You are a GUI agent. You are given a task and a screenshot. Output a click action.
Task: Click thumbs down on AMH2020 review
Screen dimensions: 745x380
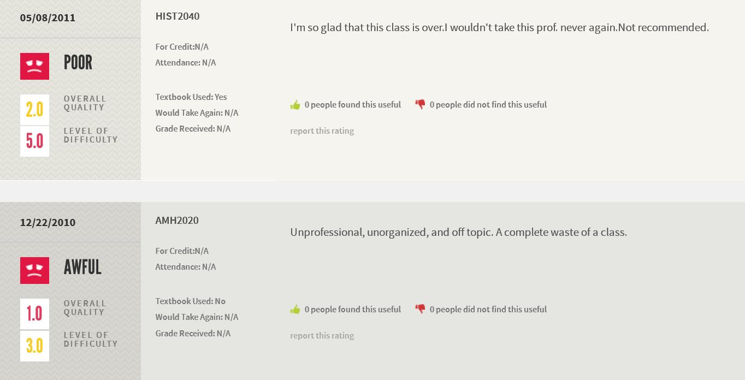[420, 309]
